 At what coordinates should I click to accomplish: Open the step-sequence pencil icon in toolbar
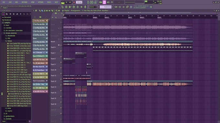[x=70, y=7]
